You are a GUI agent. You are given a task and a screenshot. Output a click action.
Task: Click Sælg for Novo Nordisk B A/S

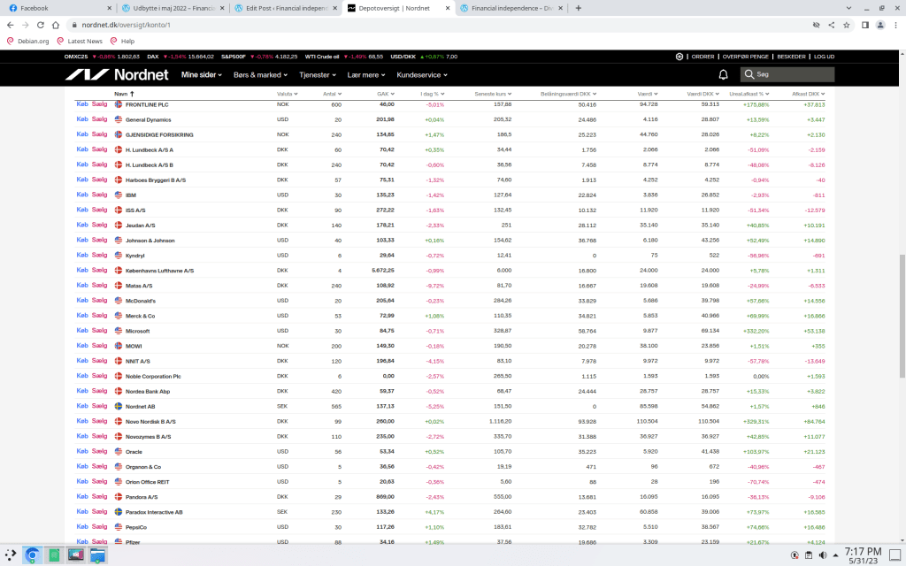[x=99, y=421]
